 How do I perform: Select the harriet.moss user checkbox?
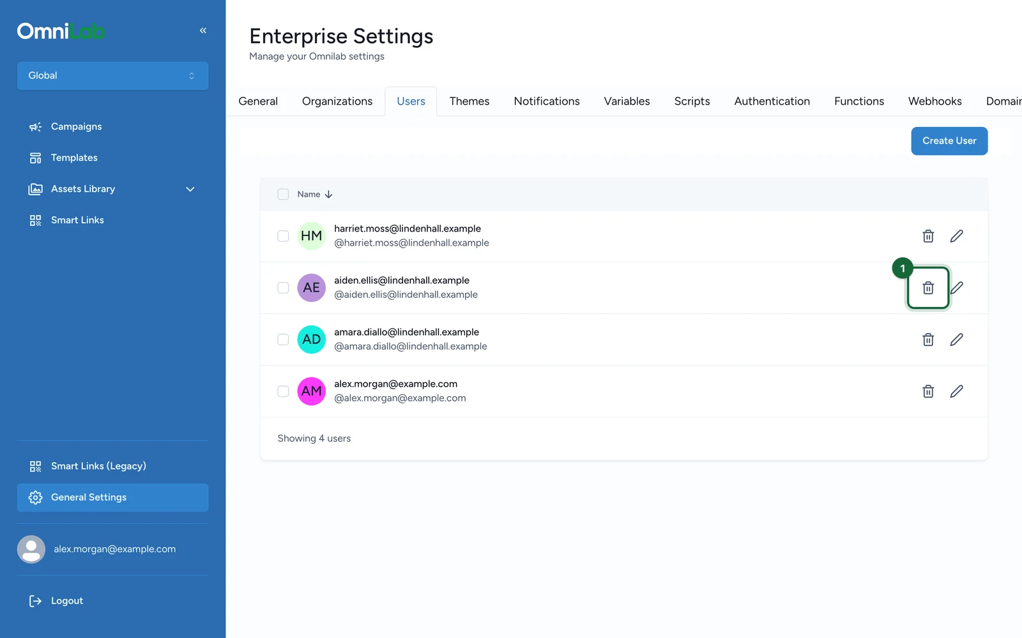tap(283, 236)
